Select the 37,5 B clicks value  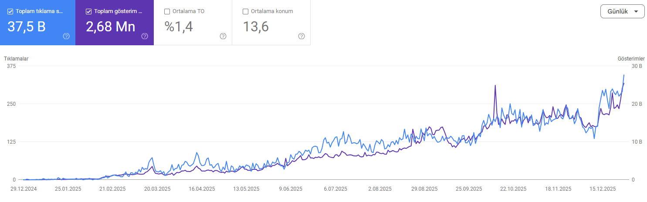point(27,27)
